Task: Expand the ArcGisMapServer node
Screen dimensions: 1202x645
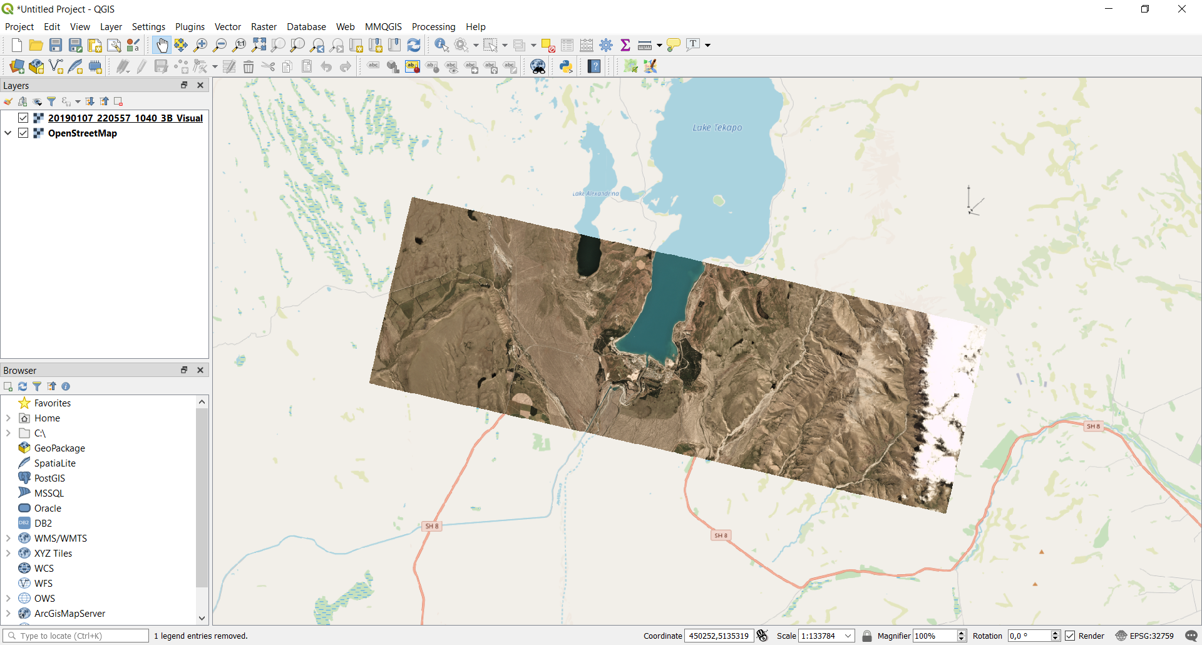Action: pos(8,613)
